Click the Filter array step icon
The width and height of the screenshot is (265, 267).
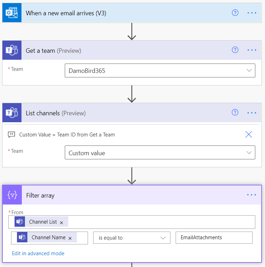(12, 195)
